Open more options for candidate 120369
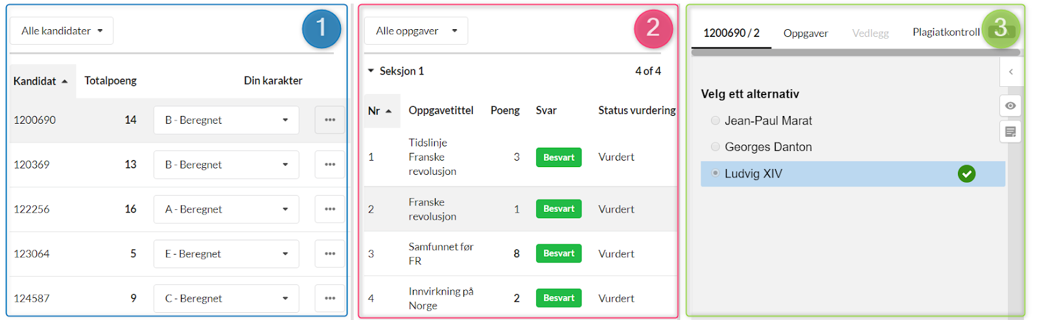 point(330,165)
